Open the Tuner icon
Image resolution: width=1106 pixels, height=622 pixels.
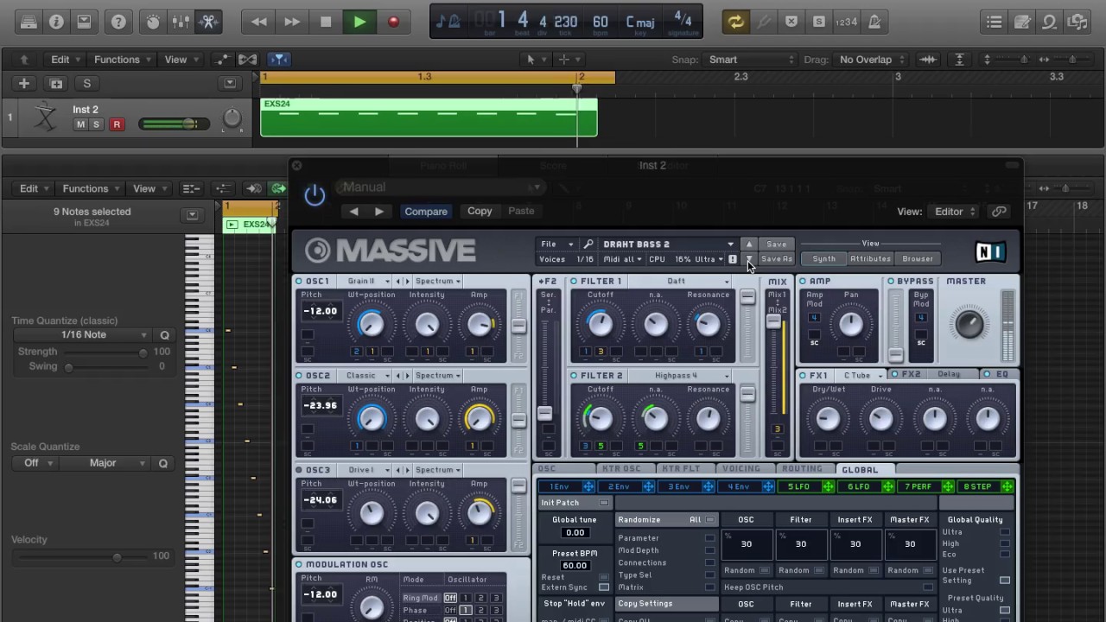(x=764, y=22)
